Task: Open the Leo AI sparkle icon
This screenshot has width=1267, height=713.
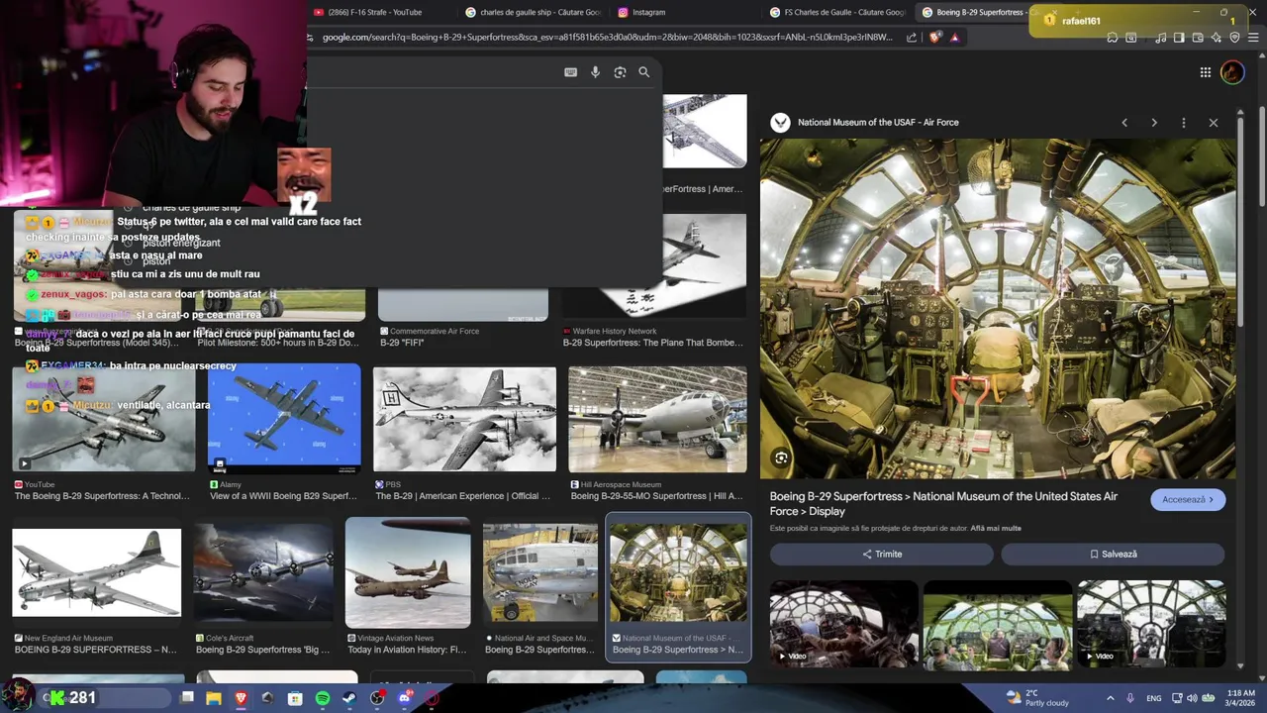Action: tap(1217, 38)
